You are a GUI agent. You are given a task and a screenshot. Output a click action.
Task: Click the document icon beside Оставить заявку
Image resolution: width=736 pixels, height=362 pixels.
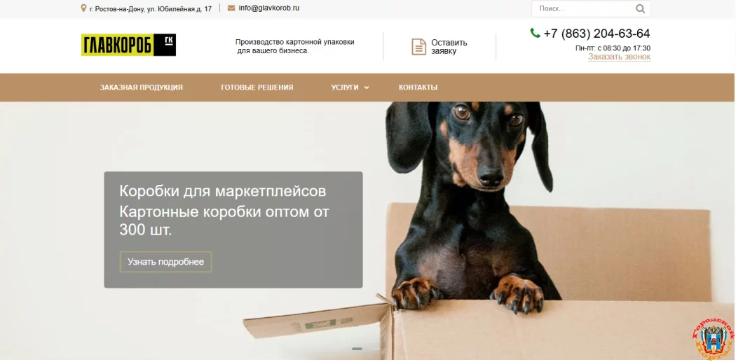point(418,46)
